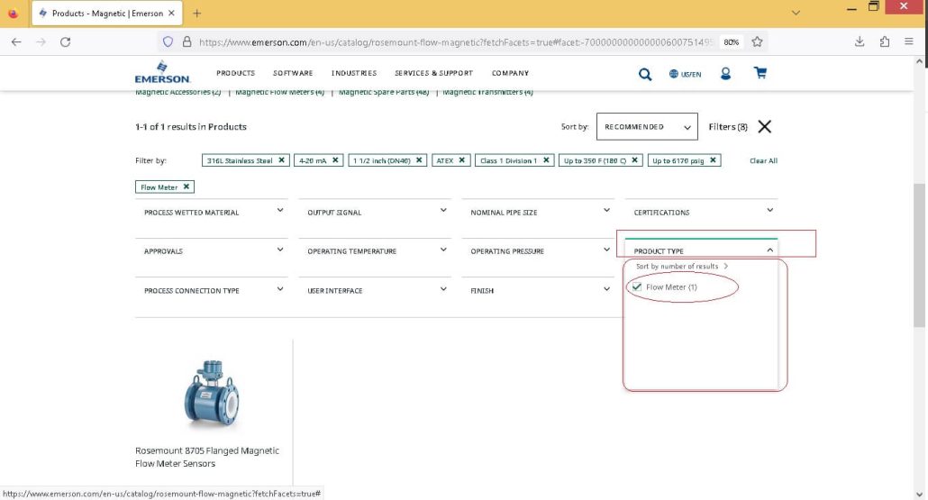Open the shopping cart icon
The width and height of the screenshot is (928, 500).
760,73
